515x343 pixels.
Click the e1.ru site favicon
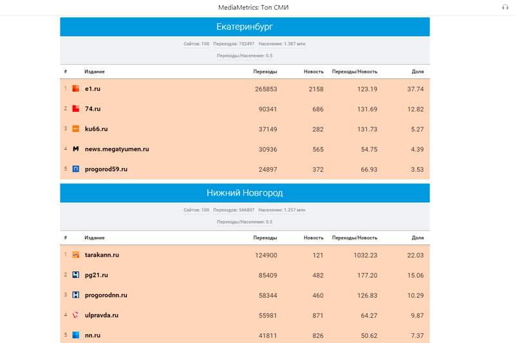pos(76,89)
